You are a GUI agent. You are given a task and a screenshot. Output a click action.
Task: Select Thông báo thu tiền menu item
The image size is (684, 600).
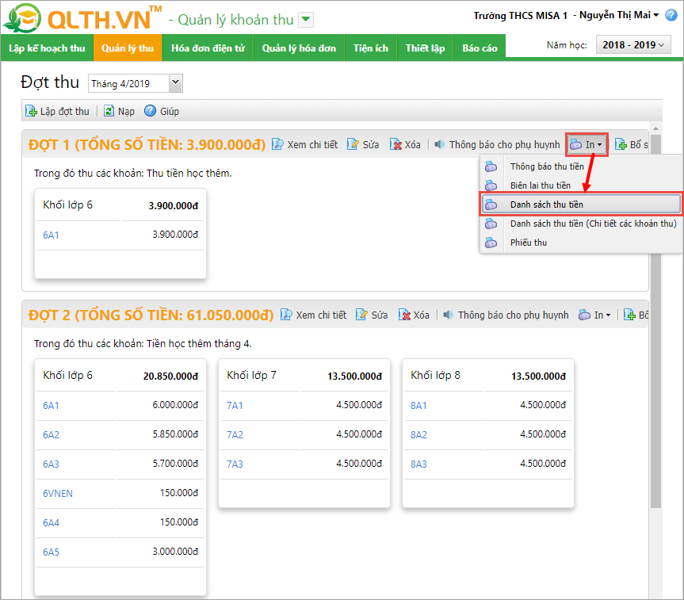pos(581,166)
